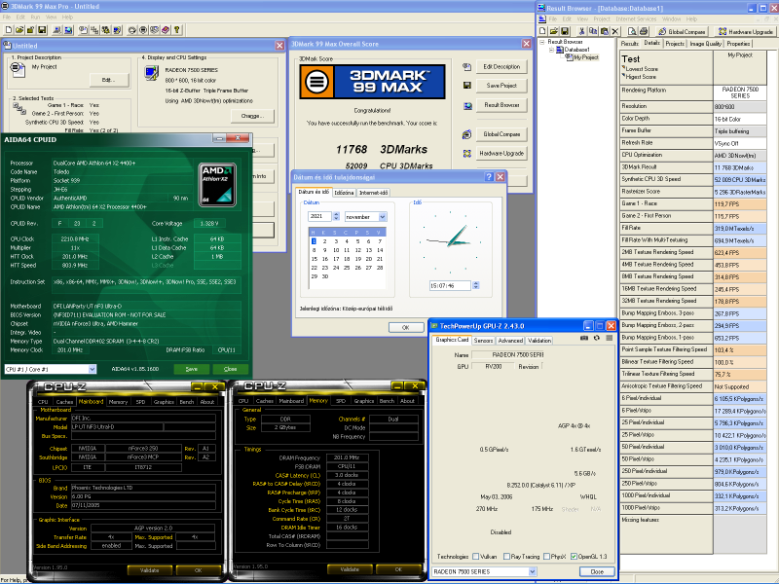
Task: Click 3DMark Result value 11 768 3DMarks cell
Action: tap(740, 167)
